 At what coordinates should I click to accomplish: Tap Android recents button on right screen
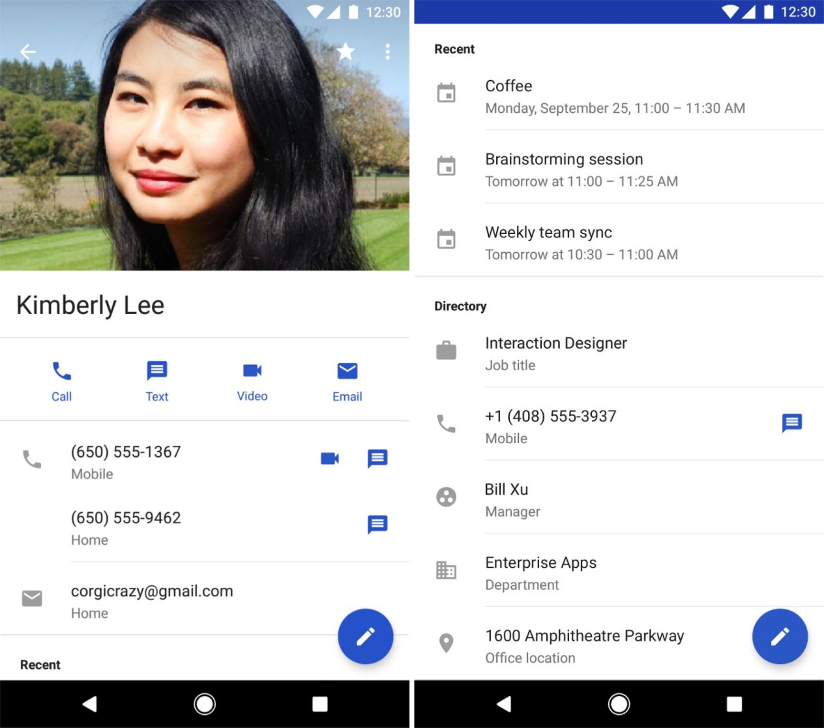(735, 704)
